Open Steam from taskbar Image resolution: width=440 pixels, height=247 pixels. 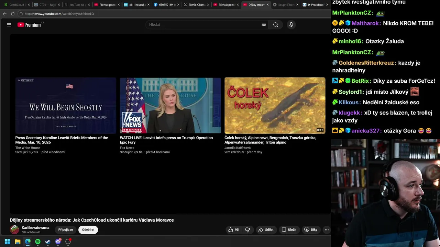pos(48,242)
